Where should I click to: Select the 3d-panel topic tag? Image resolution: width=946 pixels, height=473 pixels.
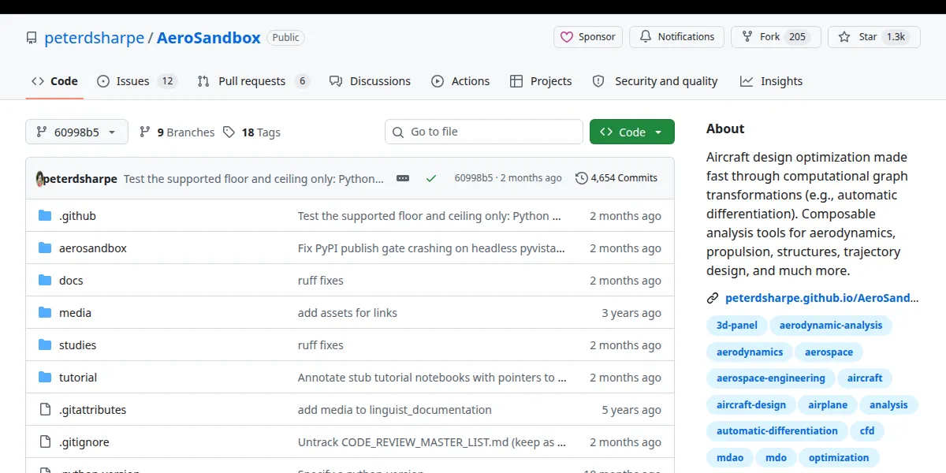(737, 325)
